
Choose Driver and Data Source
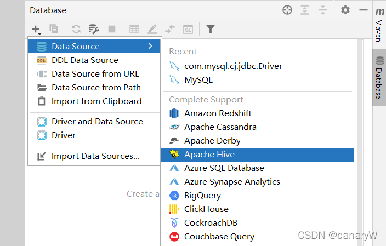coord(94,122)
